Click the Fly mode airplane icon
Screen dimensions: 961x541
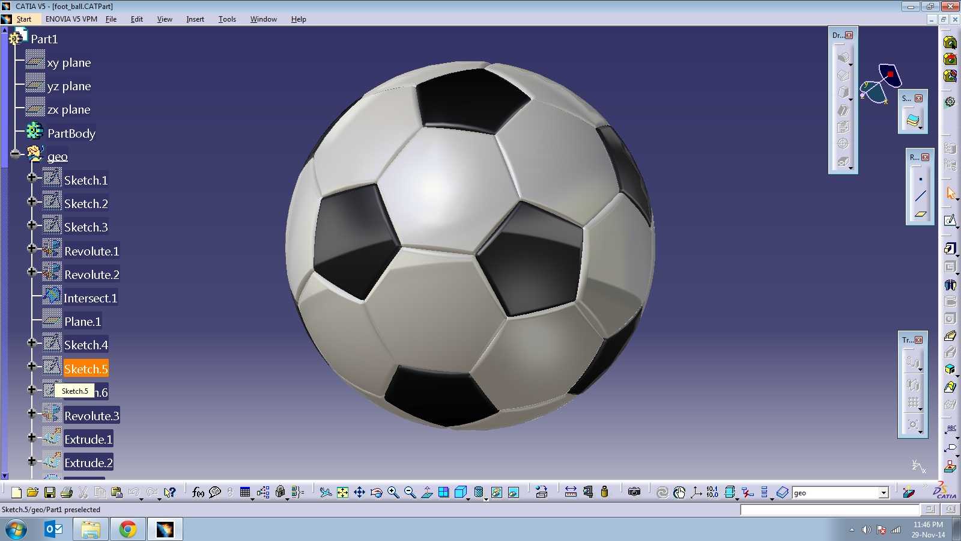tap(326, 492)
